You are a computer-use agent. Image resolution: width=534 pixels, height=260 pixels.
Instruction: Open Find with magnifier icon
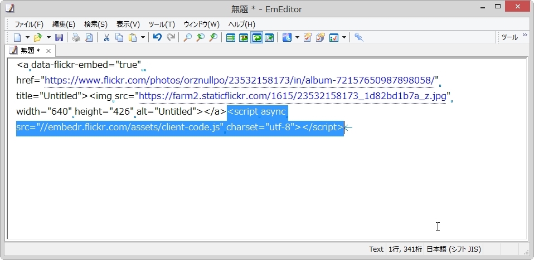pyautogui.click(x=187, y=37)
